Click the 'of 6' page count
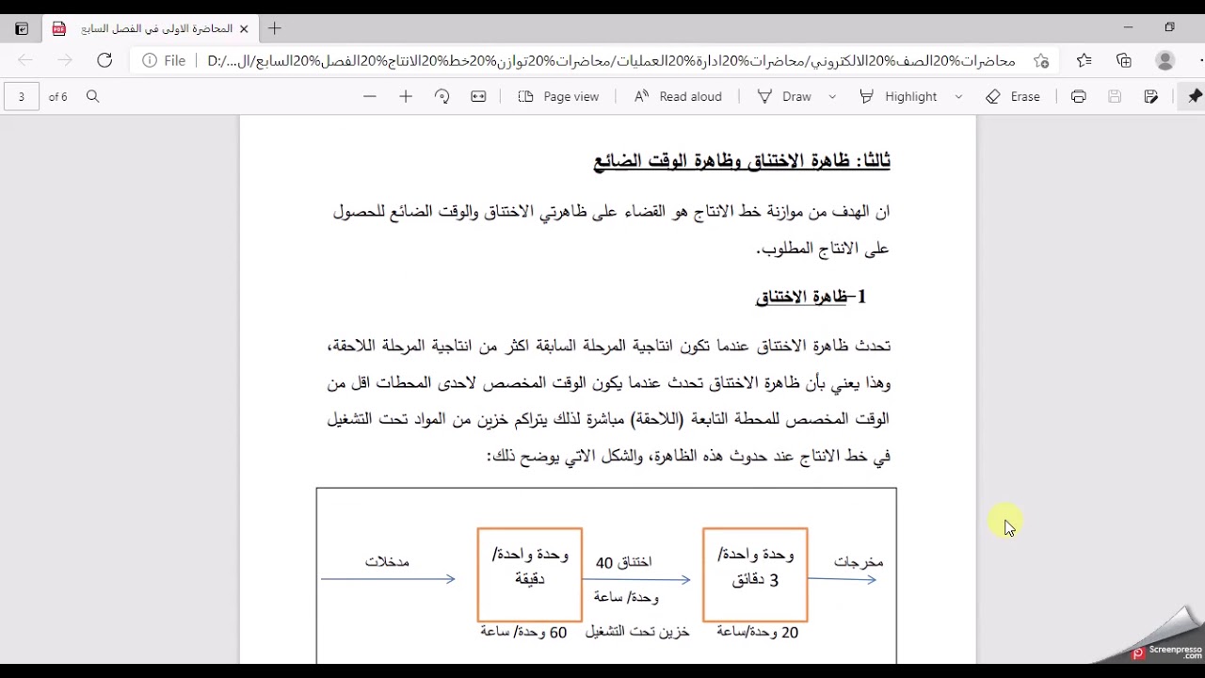This screenshot has width=1205, height=678. tap(58, 96)
